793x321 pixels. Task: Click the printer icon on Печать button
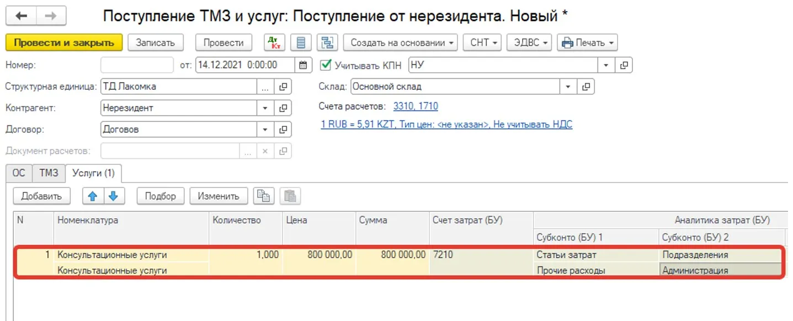pyautogui.click(x=567, y=42)
